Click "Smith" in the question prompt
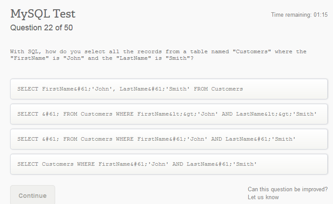333x204 pixels. pyautogui.click(x=178, y=58)
